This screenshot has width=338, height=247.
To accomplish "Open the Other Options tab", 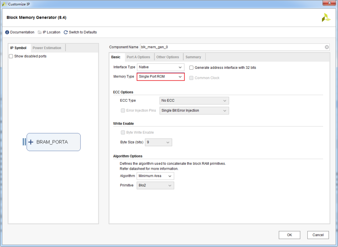I will [x=168, y=57].
